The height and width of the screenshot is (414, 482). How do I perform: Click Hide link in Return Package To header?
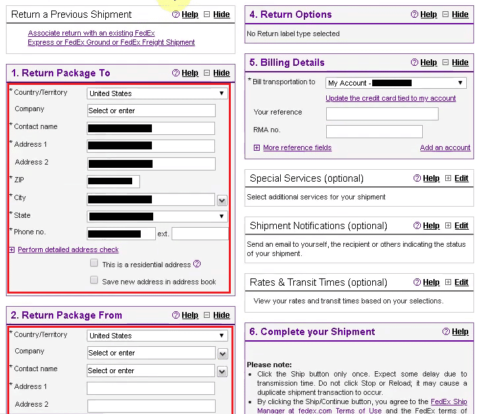click(222, 73)
